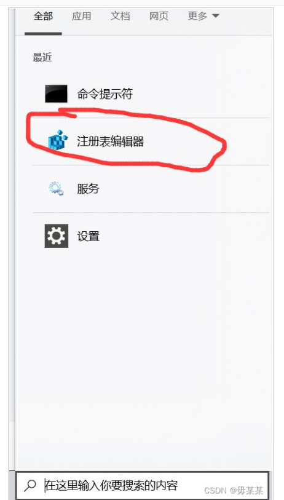Switch to the 应用 tab
The width and height of the screenshot is (284, 500).
pyautogui.click(x=82, y=16)
